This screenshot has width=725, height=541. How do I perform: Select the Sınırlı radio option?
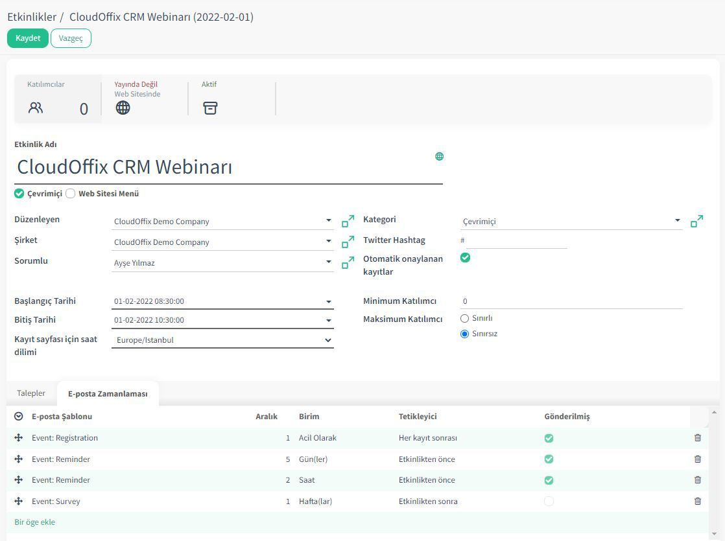(465, 318)
